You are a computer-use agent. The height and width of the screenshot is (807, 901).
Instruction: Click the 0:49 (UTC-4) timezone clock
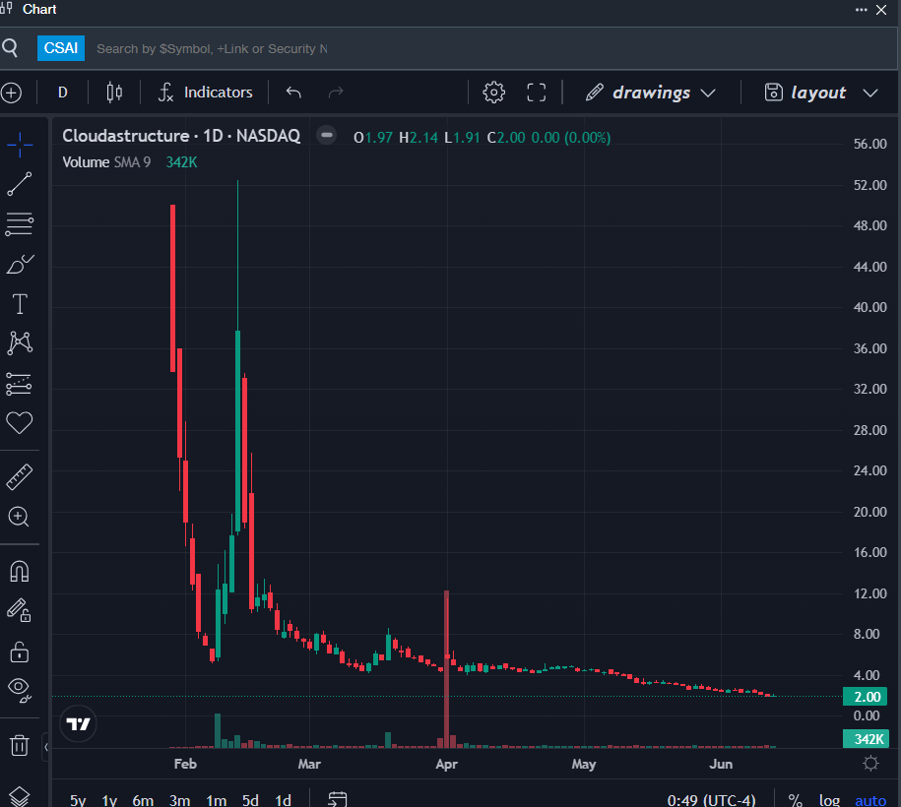coord(711,799)
